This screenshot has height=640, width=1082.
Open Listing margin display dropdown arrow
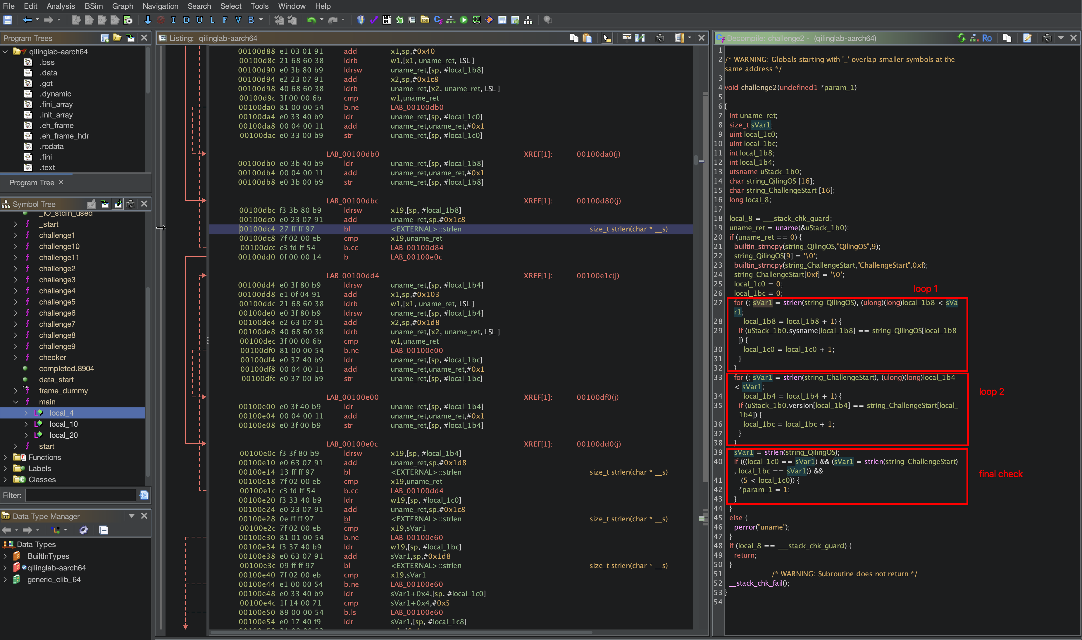pyautogui.click(x=689, y=38)
